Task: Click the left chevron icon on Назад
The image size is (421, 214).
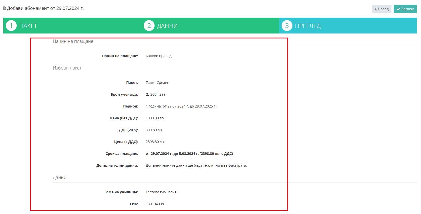Action: tap(376, 9)
